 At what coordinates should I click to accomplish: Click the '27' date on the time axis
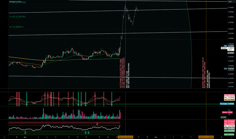coord(139,137)
